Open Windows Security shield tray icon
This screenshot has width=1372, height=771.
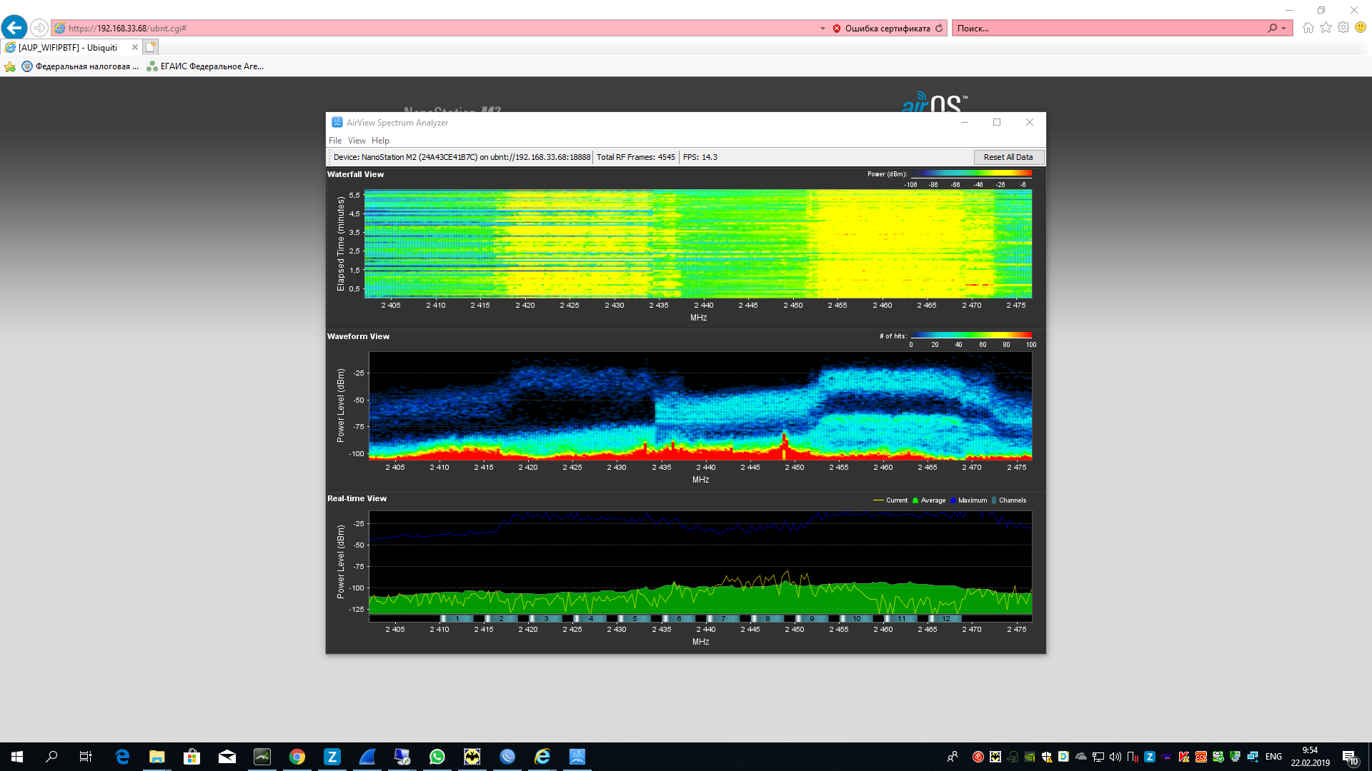(x=1047, y=757)
